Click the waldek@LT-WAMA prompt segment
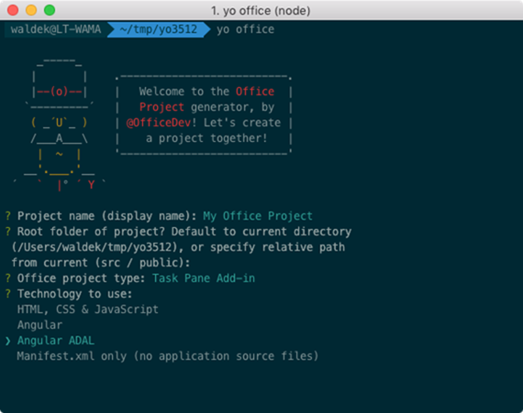The height and width of the screenshot is (413, 523). click(x=56, y=29)
